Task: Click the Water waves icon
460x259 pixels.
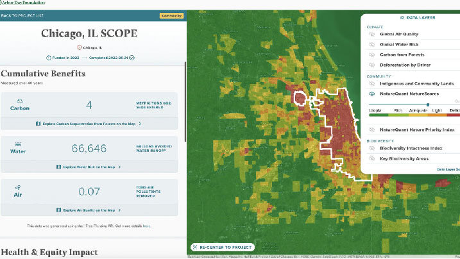Action: 18,144
